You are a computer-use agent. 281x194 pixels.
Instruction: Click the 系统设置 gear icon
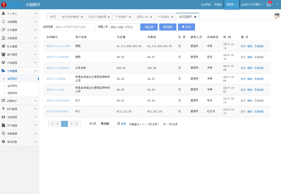point(3,142)
